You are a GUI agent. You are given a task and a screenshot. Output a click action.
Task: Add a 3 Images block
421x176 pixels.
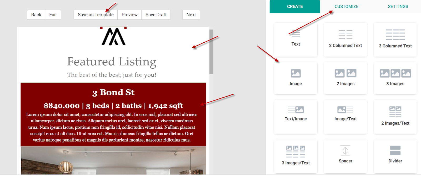[395, 78]
